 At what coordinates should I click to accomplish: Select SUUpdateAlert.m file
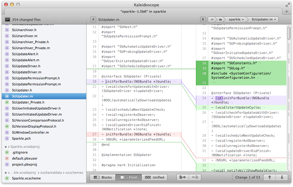coord(44,60)
